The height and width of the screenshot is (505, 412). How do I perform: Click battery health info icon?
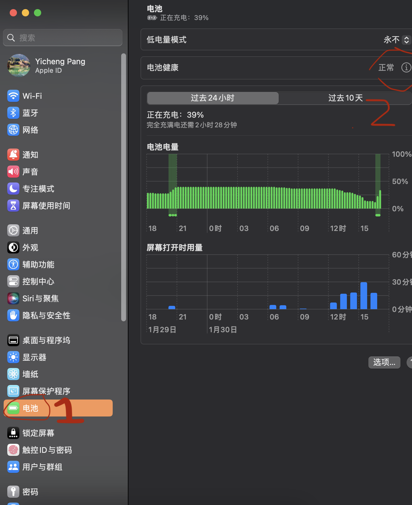[406, 67]
